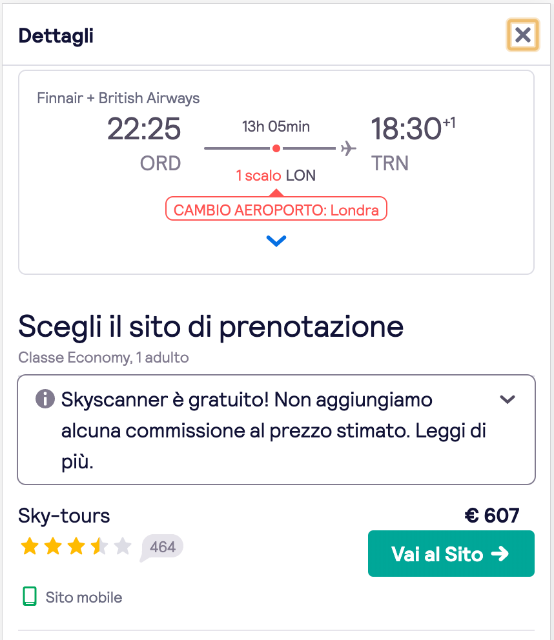Image resolution: width=554 pixels, height=640 pixels.
Task: Click departure time 22:25
Action: 144,129
